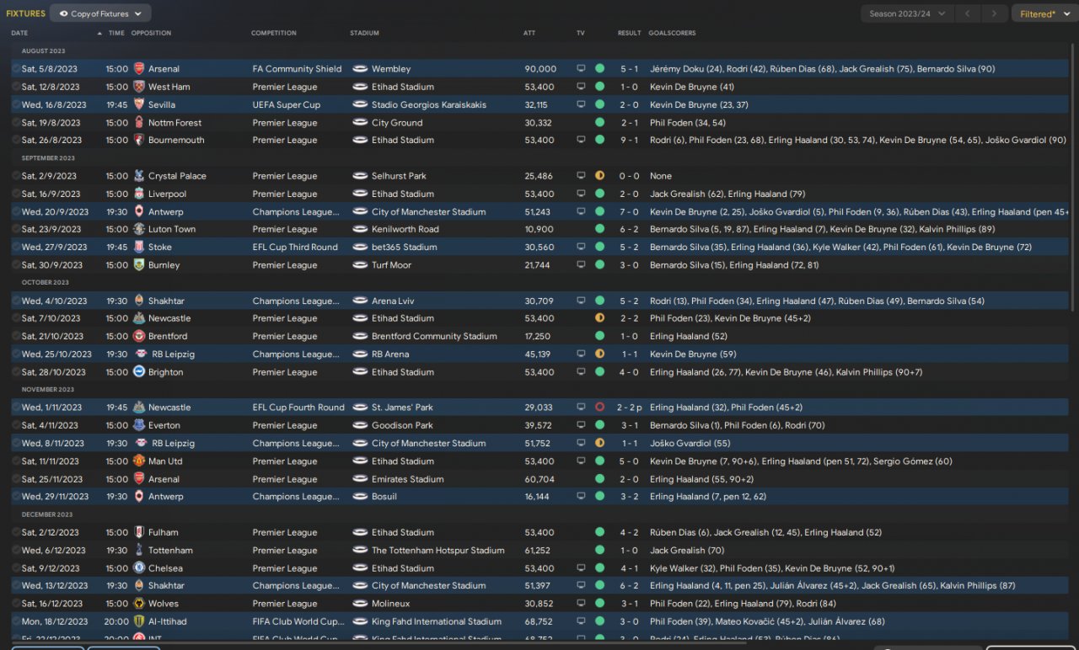Open the Kenilworth Road stadium link
1079x650 pixels.
(x=405, y=229)
